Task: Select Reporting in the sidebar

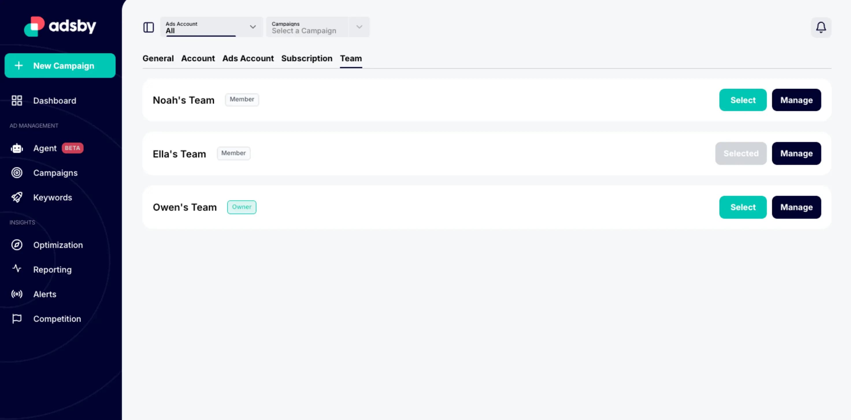Action: pyautogui.click(x=52, y=269)
